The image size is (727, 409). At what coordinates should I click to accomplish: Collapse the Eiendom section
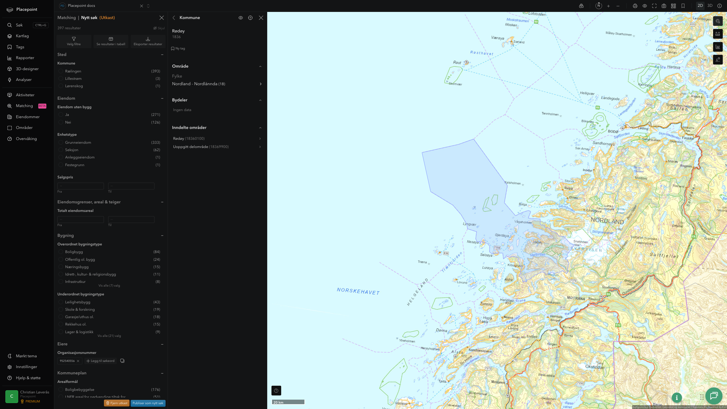pyautogui.click(x=162, y=98)
